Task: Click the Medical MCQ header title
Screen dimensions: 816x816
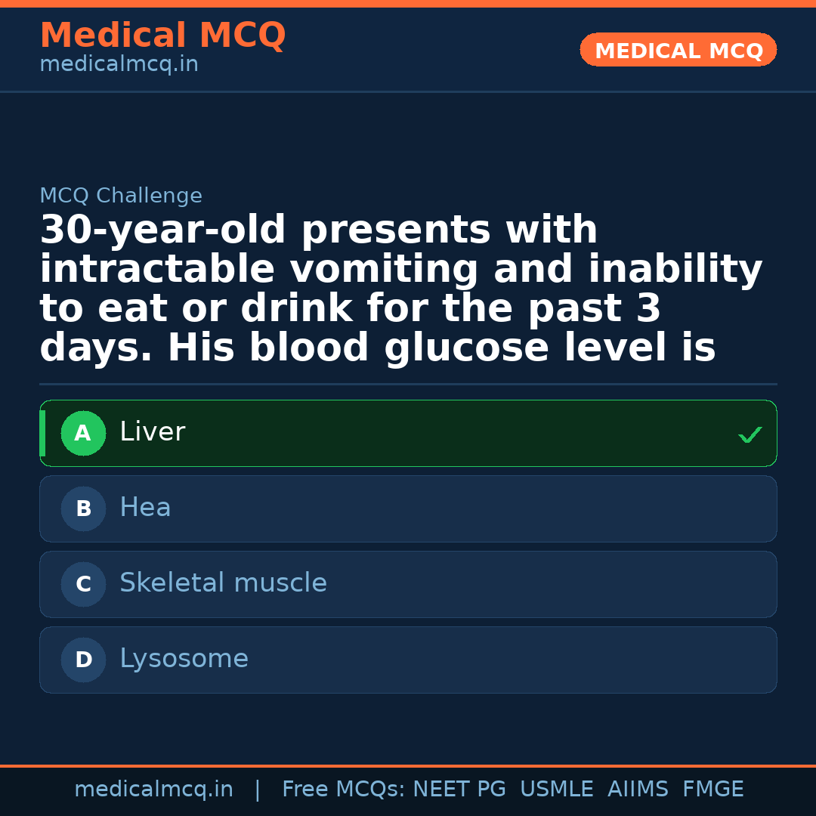Action: pyautogui.click(x=162, y=36)
